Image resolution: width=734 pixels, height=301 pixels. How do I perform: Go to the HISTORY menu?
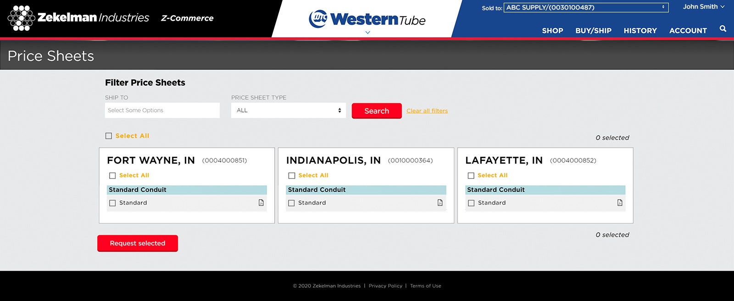(640, 31)
